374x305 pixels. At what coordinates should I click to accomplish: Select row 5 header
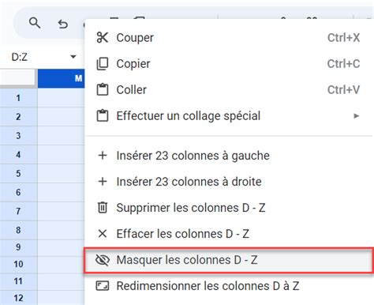[x=18, y=173]
